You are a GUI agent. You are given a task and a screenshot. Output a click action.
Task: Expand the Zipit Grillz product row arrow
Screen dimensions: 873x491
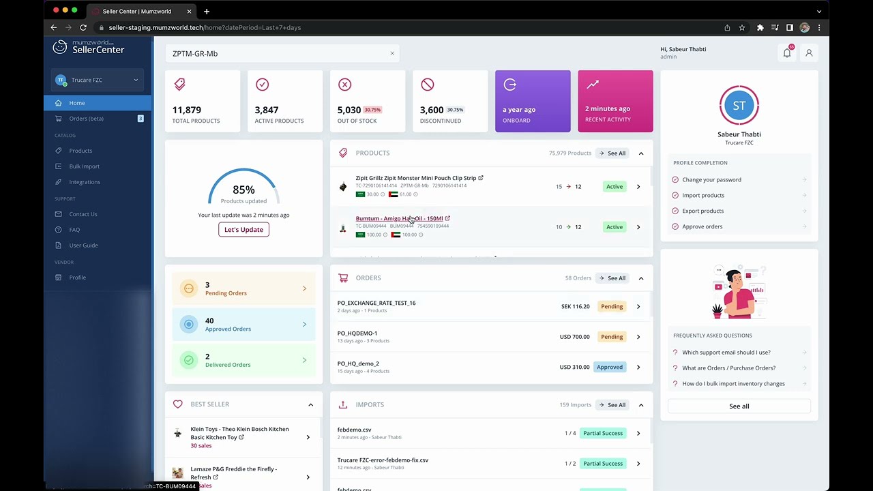click(638, 187)
